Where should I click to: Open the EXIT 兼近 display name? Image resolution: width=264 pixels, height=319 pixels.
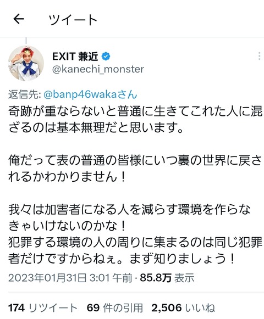tap(75, 57)
